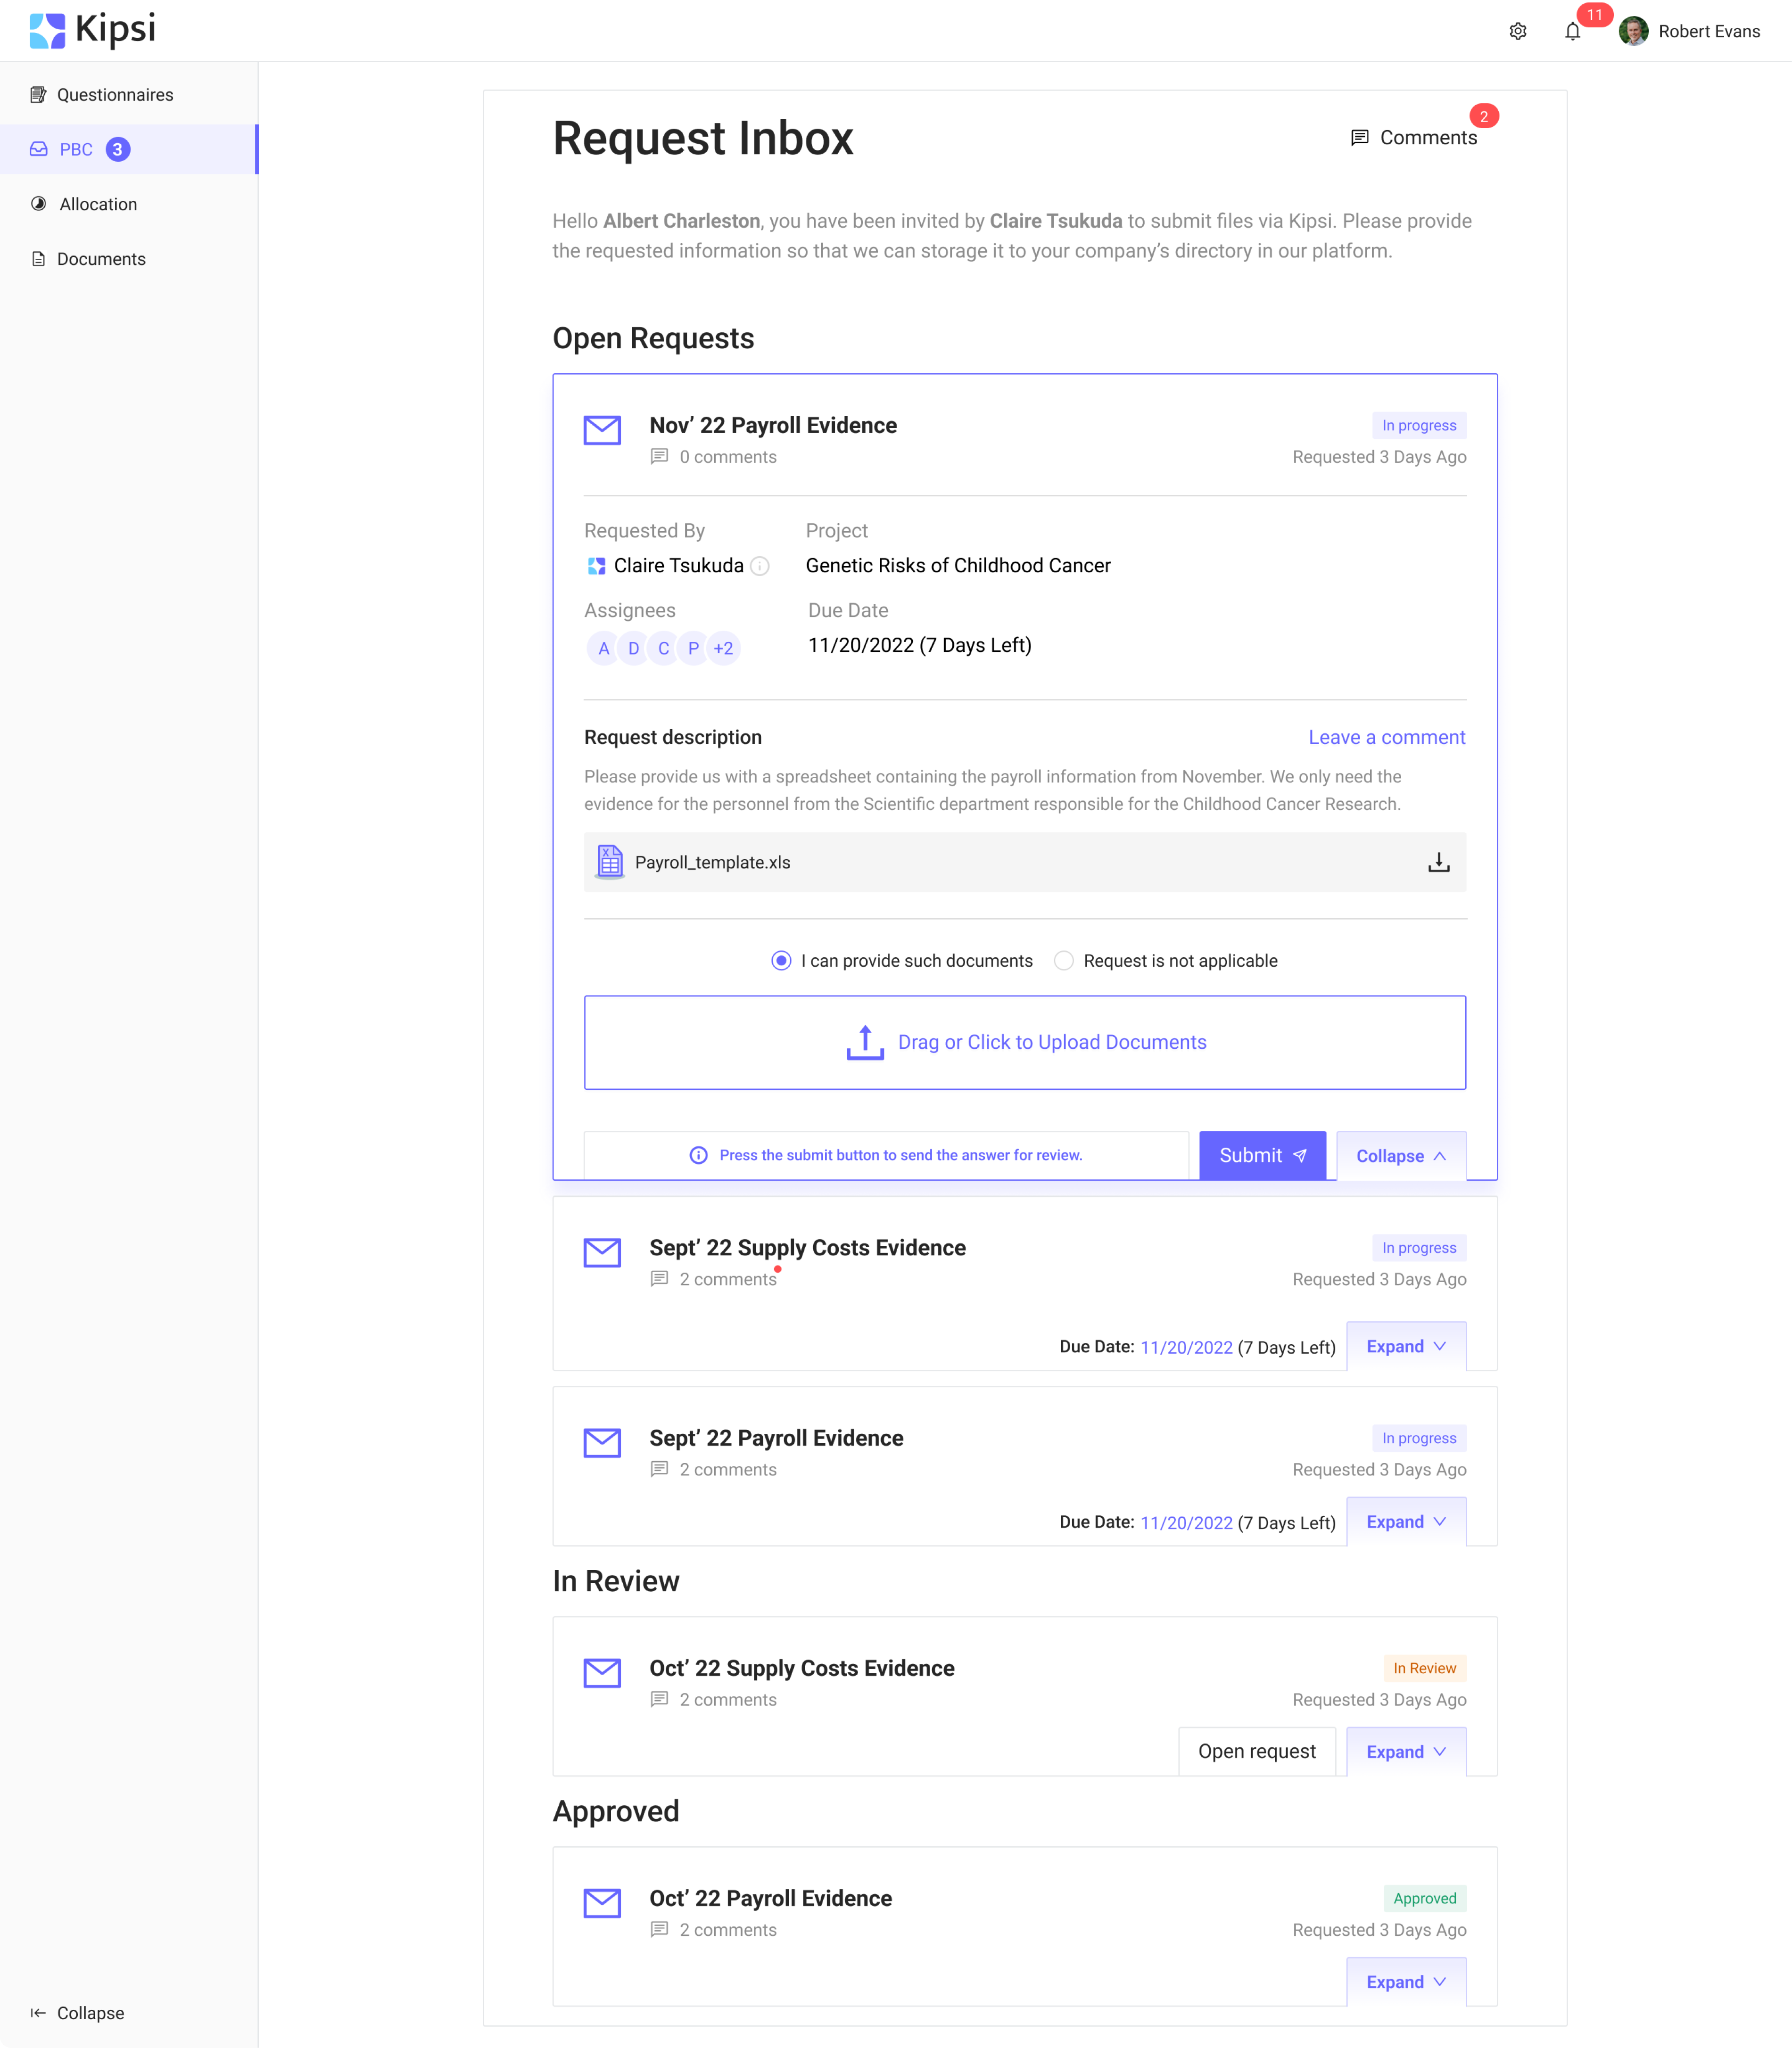
Task: Open the Allocation section
Action: coord(98,204)
